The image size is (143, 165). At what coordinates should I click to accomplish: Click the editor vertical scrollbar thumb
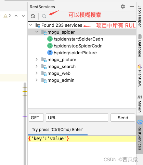pos(25,124)
